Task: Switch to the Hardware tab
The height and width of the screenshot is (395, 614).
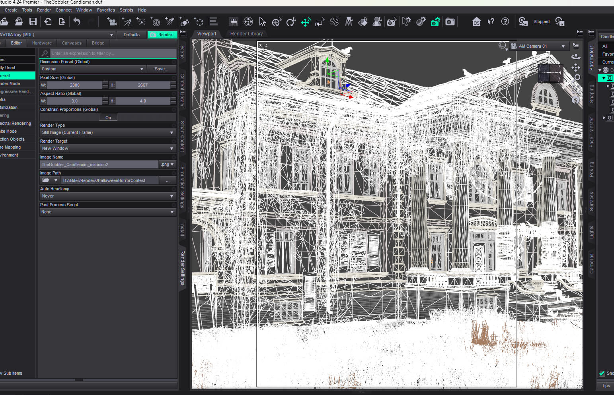Action: click(x=42, y=43)
